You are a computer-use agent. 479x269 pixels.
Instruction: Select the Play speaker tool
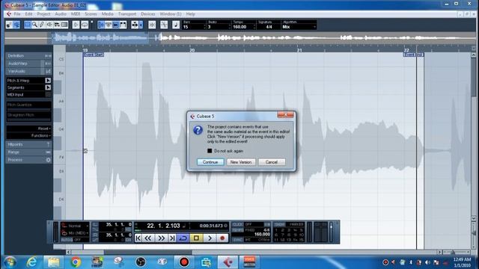click(49, 25)
